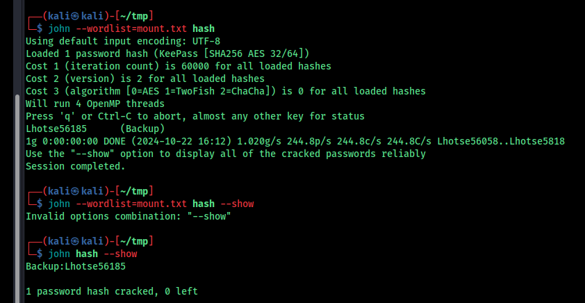585x303 pixels.
Task: Click the '~/tmp' path in the first prompt
Action: (x=134, y=16)
